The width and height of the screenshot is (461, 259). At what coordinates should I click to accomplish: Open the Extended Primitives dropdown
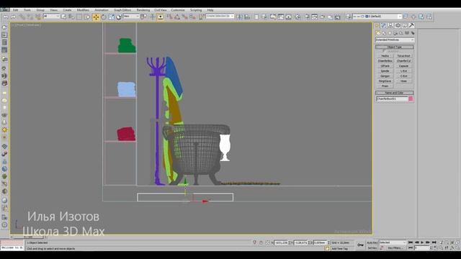(x=395, y=40)
